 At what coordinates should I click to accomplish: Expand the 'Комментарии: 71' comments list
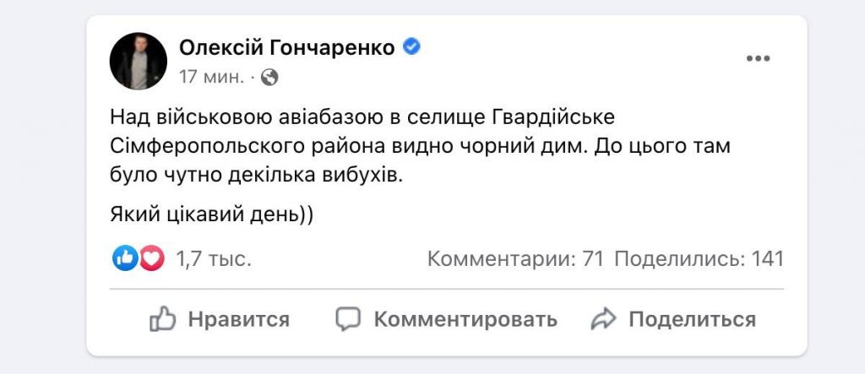click(514, 258)
